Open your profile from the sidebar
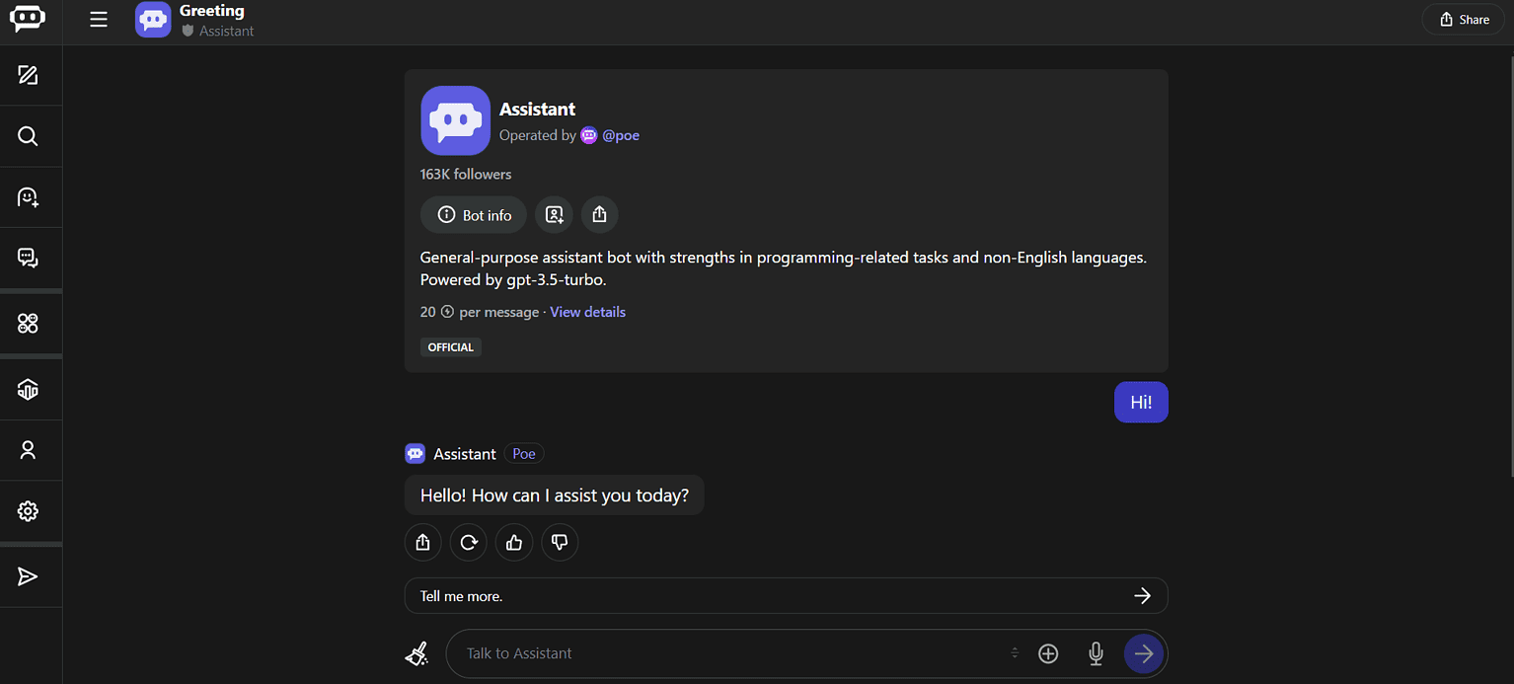Viewport: 1514px width, 684px height. tap(27, 449)
